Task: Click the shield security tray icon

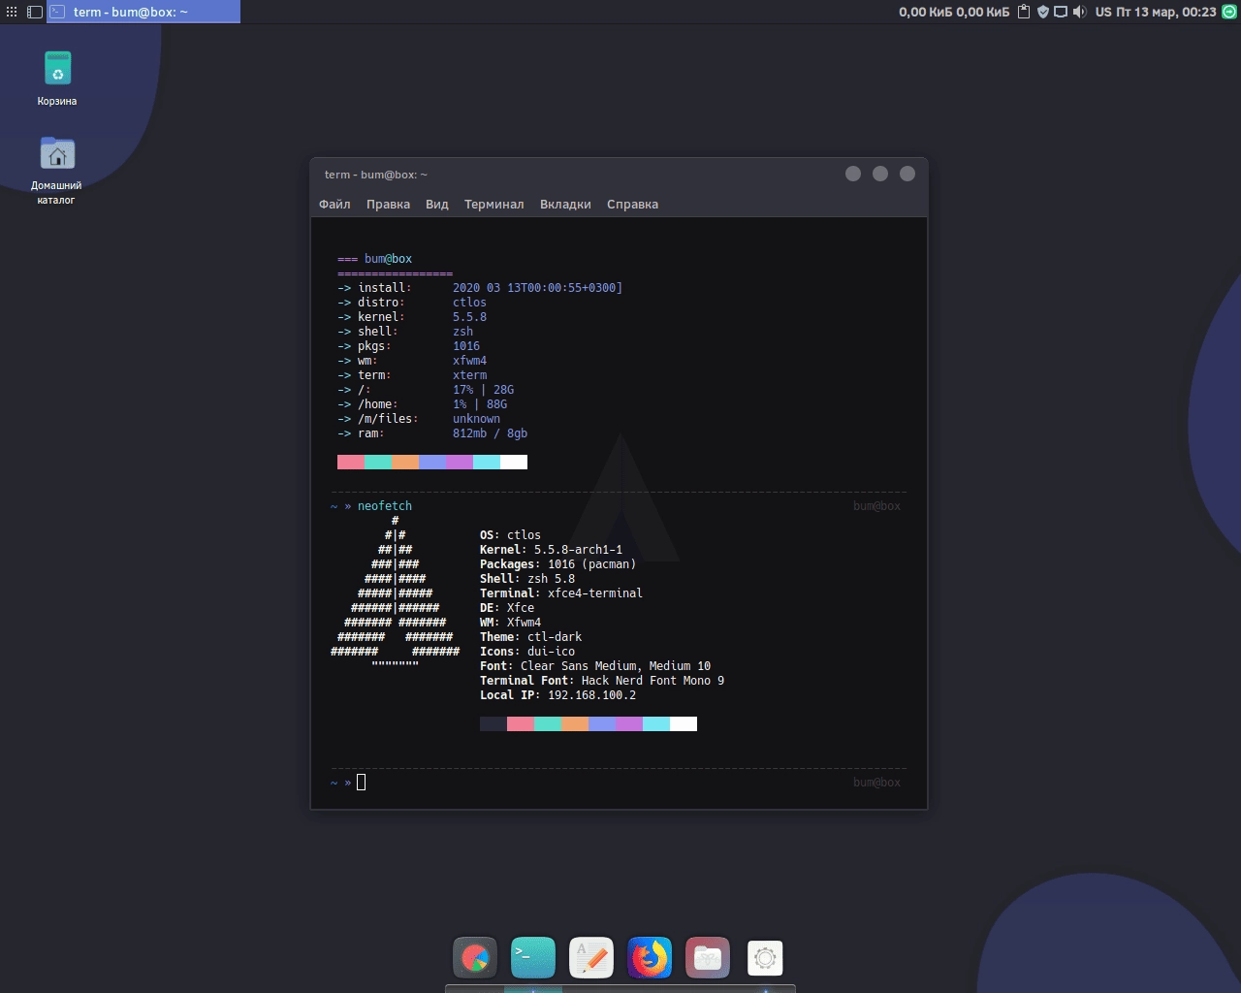Action: pos(1043,12)
